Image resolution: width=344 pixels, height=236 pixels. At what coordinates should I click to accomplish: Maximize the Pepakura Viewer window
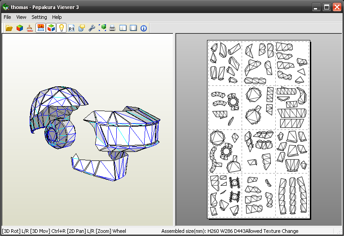point(326,7)
